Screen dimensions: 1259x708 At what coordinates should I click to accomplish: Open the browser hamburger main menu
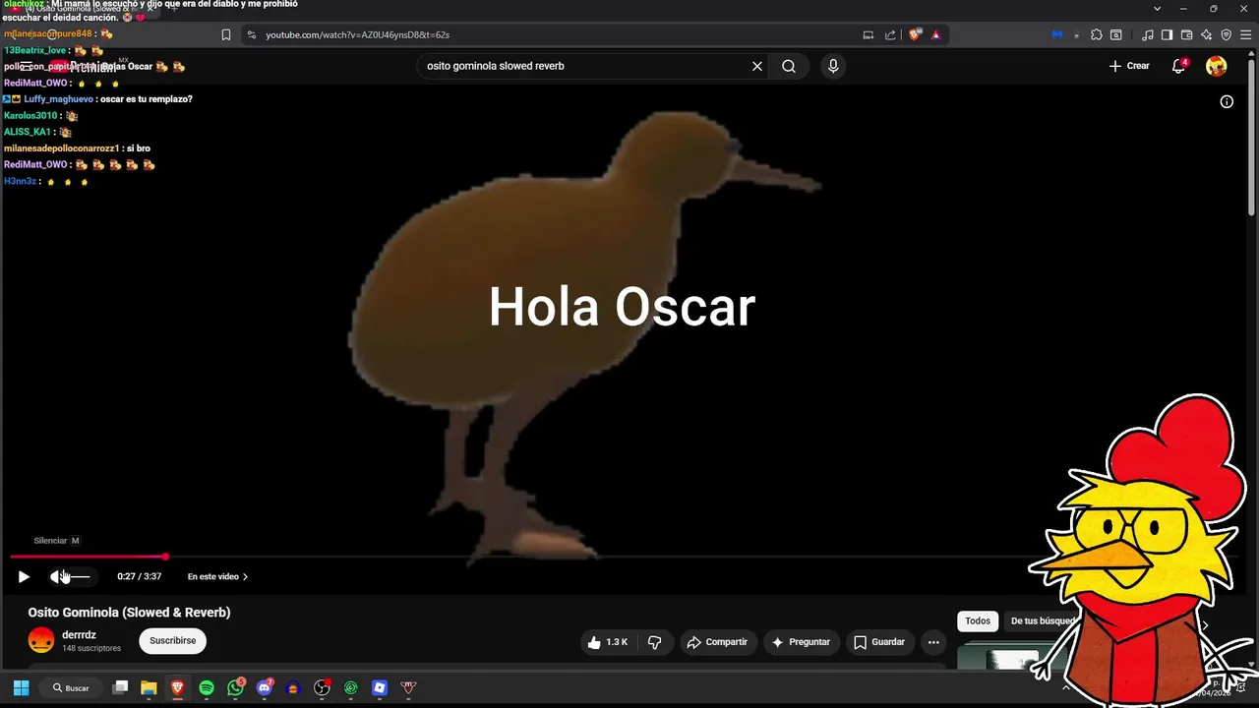pos(1245,34)
